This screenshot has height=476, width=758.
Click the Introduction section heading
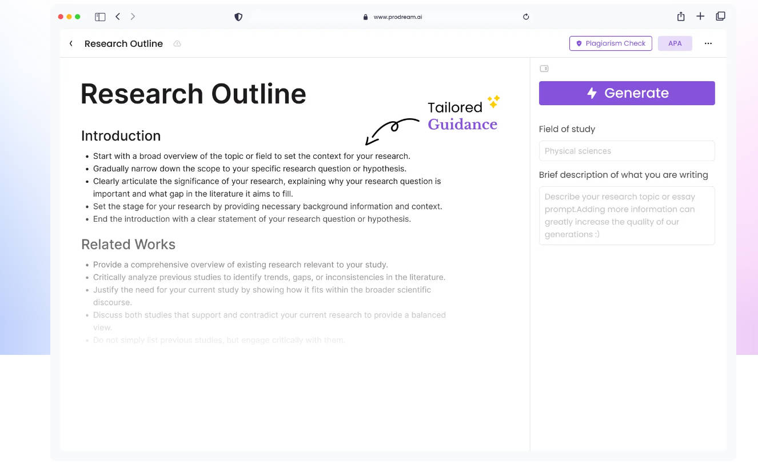(x=121, y=136)
